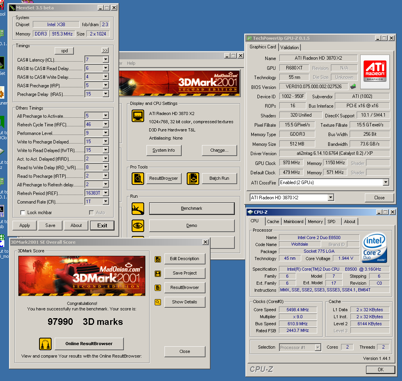Image resolution: width=402 pixels, height=381 pixels.
Task: Click the Batch Run button
Action: [x=219, y=178]
